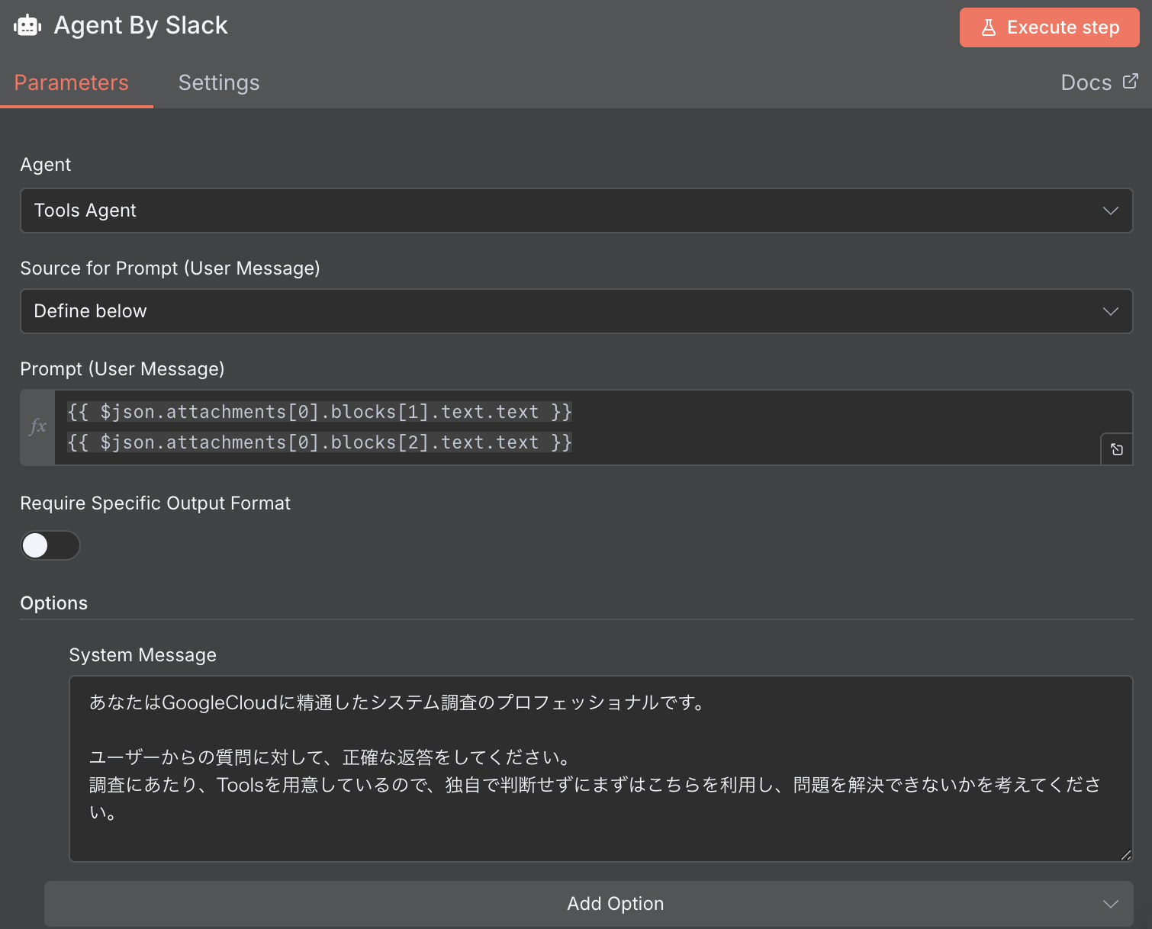Switch to the Settings tab
The width and height of the screenshot is (1152, 929).
219,82
